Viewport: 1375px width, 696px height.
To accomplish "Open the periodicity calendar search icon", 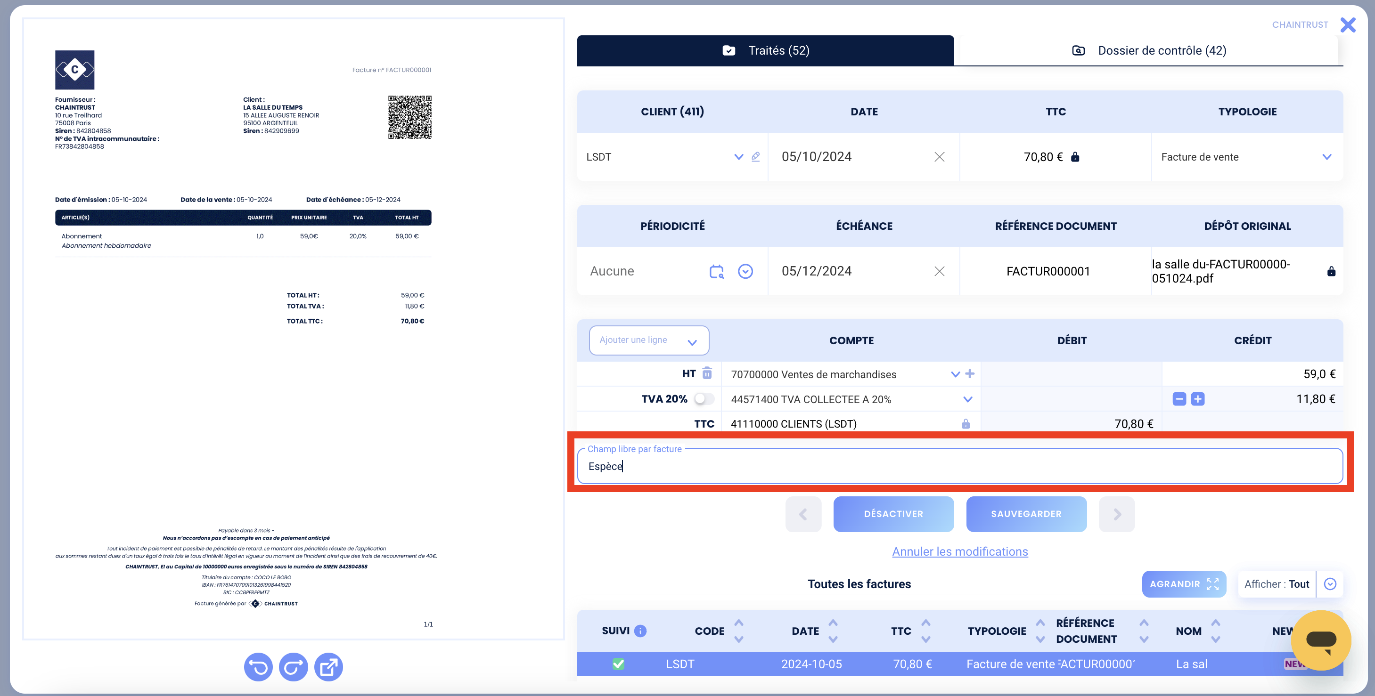I will tap(716, 271).
